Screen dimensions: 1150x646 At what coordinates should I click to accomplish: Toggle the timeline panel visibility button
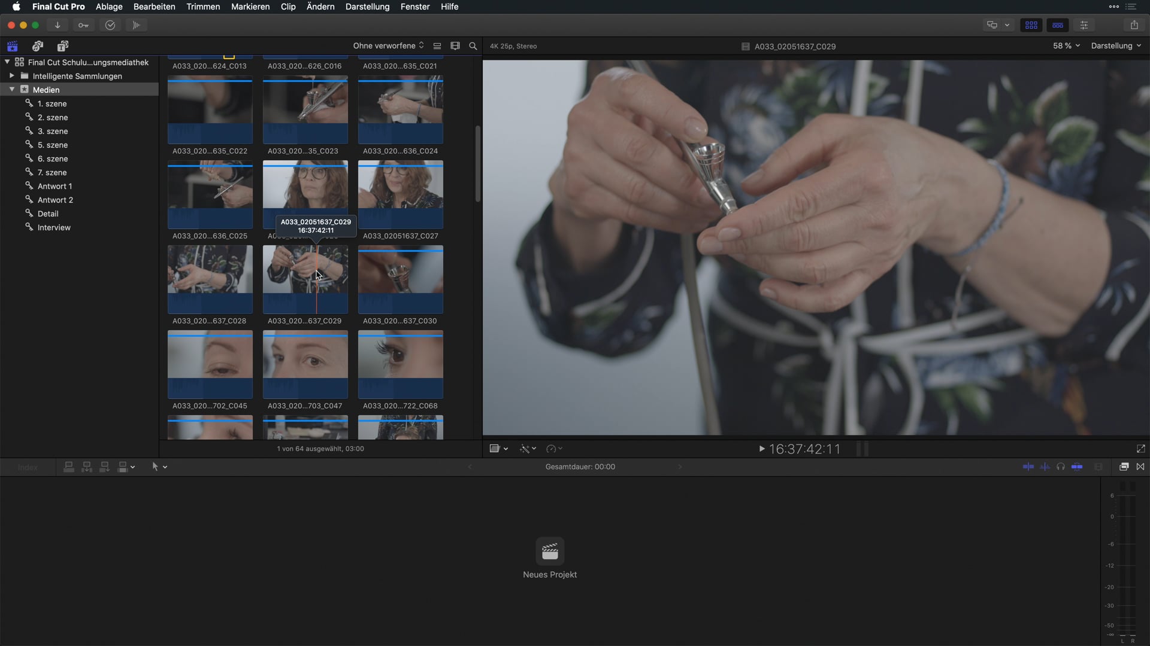pos(1058,25)
